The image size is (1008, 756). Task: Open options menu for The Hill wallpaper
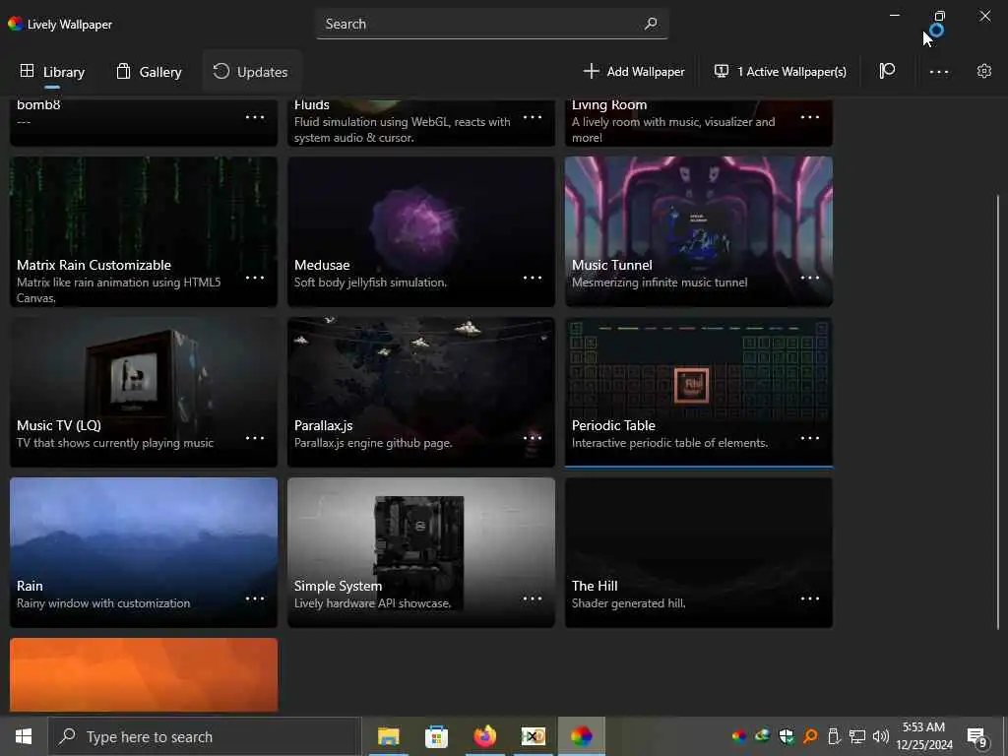pyautogui.click(x=810, y=598)
